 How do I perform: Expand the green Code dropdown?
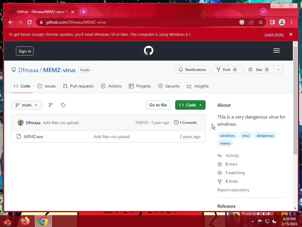[x=190, y=105]
